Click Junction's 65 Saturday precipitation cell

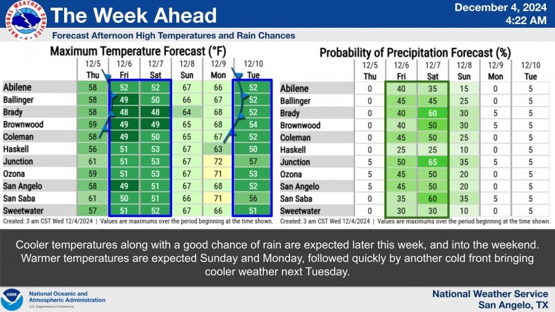[x=435, y=162]
